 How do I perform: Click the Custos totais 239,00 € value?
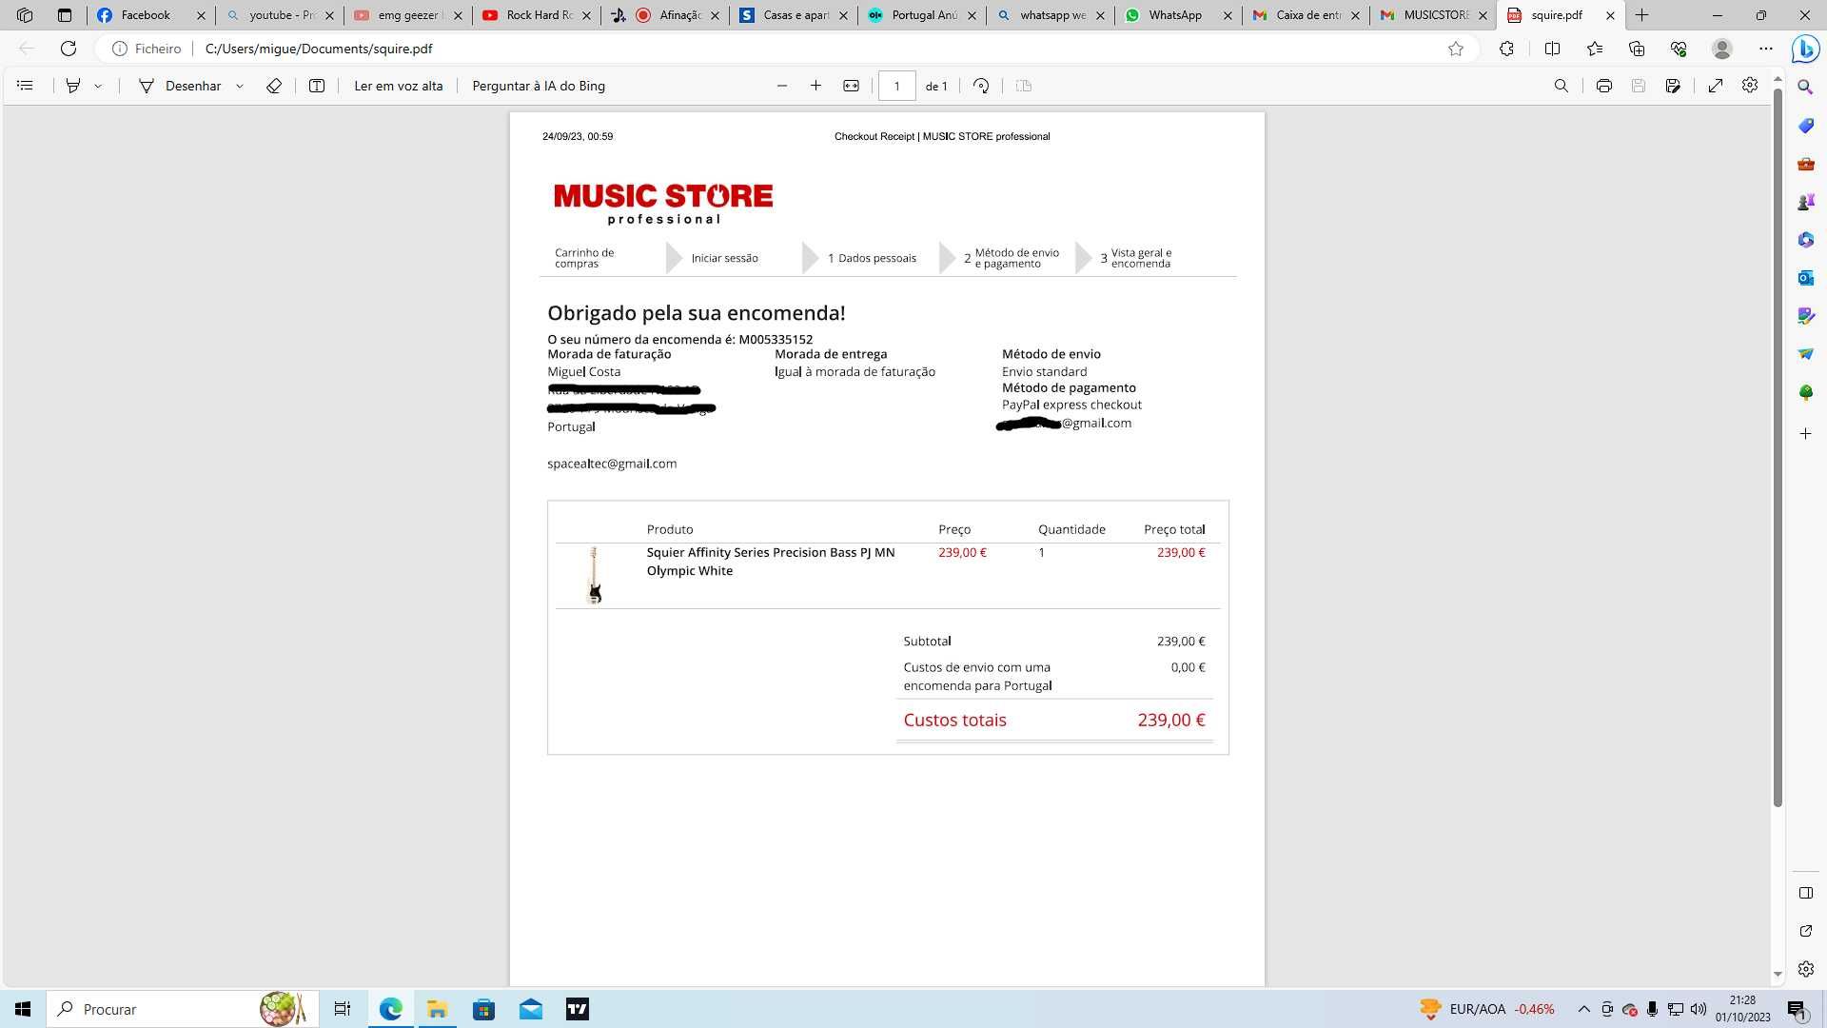(x=1171, y=721)
